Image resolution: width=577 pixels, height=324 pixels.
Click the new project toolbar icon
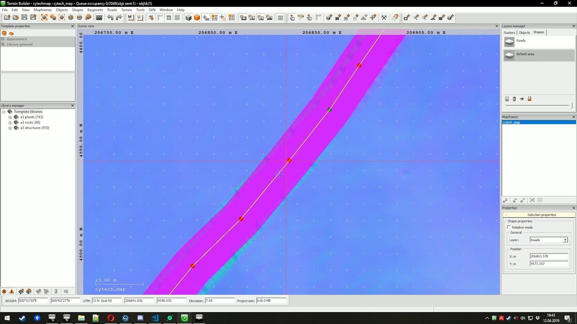7,18
